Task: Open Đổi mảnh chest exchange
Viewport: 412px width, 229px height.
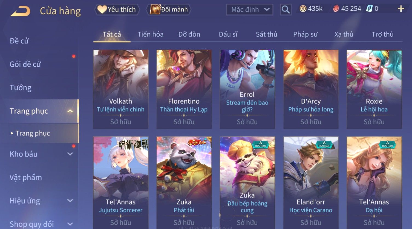Action: click(x=169, y=10)
